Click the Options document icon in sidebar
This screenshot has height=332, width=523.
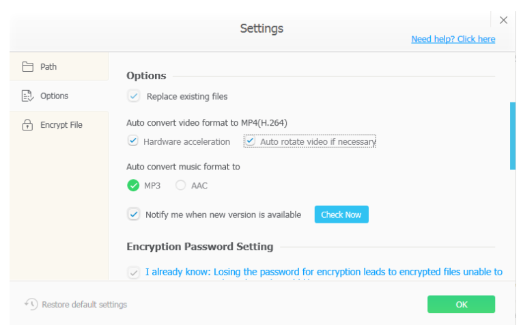tap(28, 96)
